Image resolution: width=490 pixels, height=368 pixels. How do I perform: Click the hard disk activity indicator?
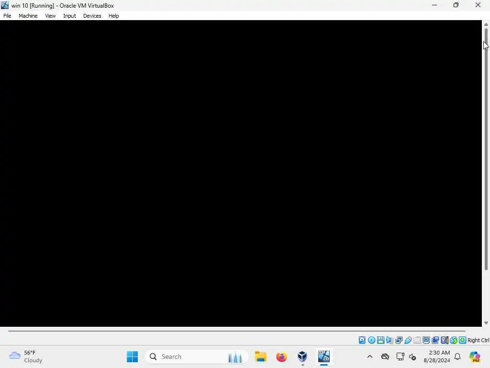(x=362, y=340)
